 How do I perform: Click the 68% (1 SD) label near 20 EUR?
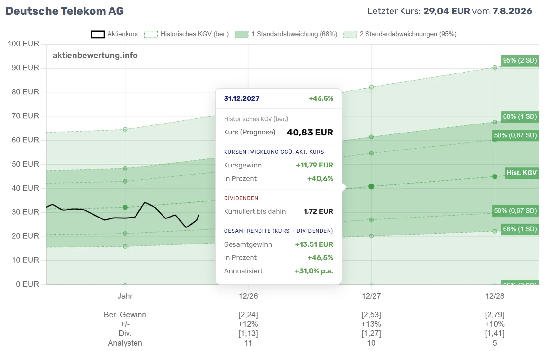pos(520,229)
